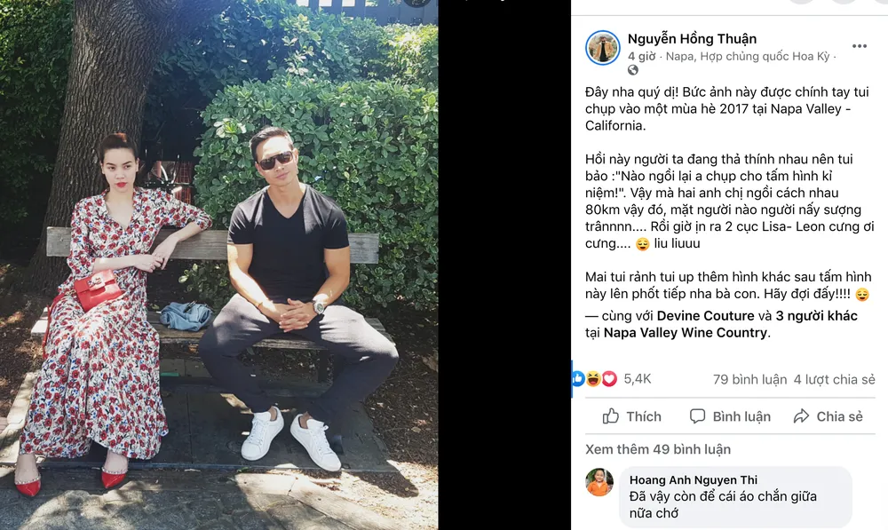Click Nguyễn Hồng Thuận's profile picture

[x=603, y=48]
